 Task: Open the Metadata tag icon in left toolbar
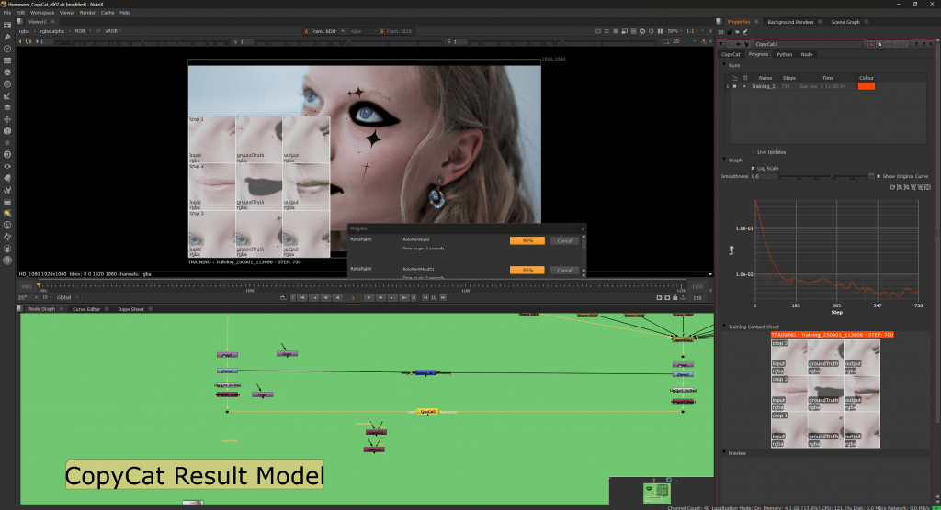7,178
